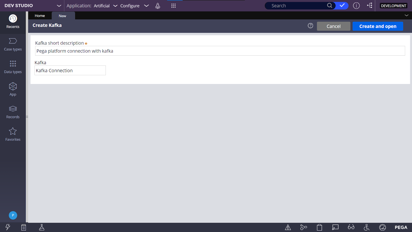Open the flask test icon in footer
The width and height of the screenshot is (412, 232).
[41, 227]
